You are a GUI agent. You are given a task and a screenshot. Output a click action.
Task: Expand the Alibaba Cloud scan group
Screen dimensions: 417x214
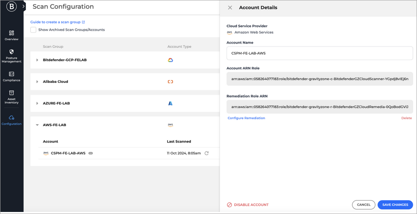coord(37,82)
